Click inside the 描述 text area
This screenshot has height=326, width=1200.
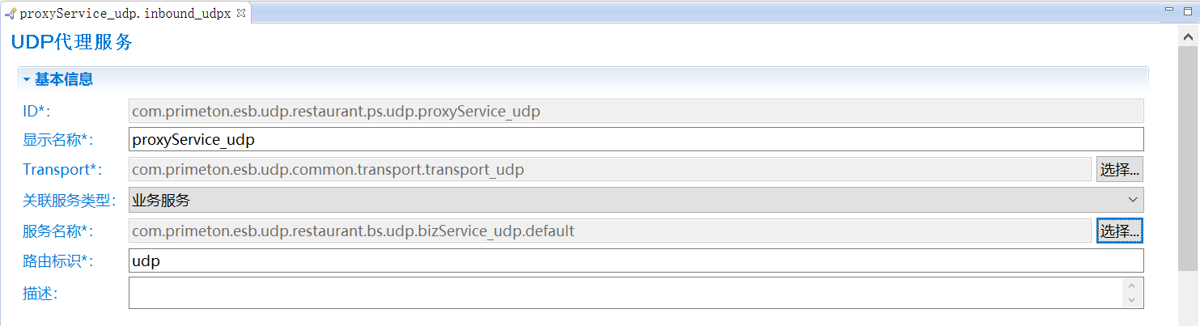[x=623, y=293]
